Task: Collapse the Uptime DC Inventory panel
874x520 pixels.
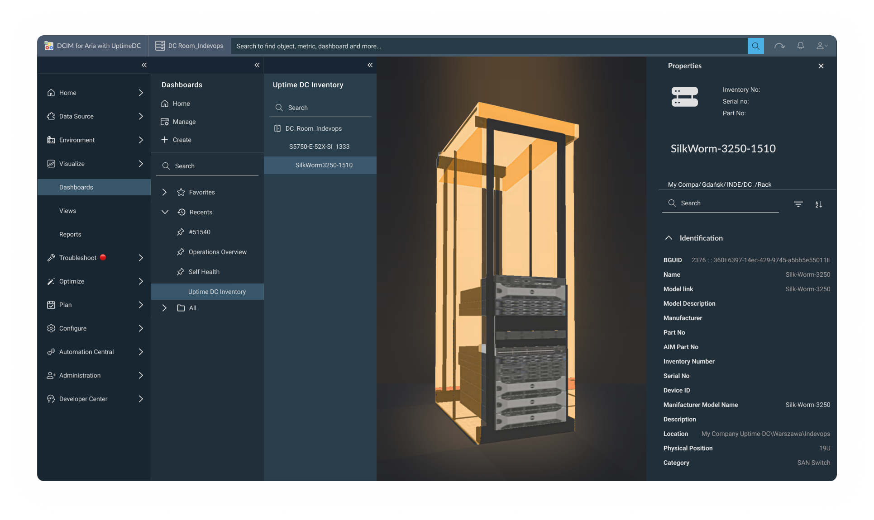Action: (370, 65)
